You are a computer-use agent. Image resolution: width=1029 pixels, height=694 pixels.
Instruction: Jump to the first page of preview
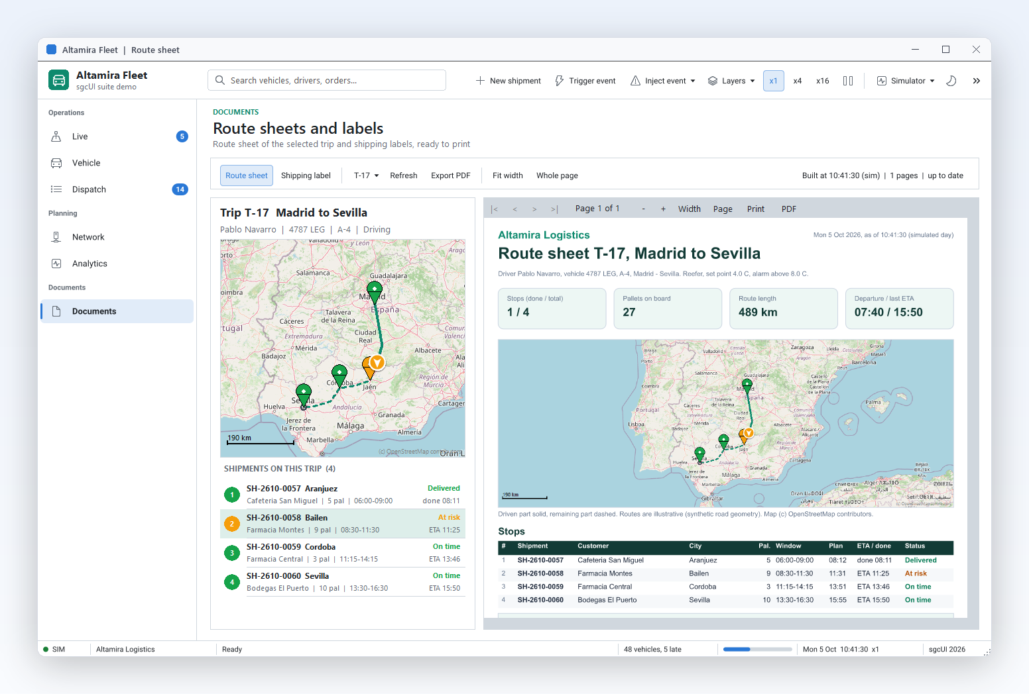[494, 209]
